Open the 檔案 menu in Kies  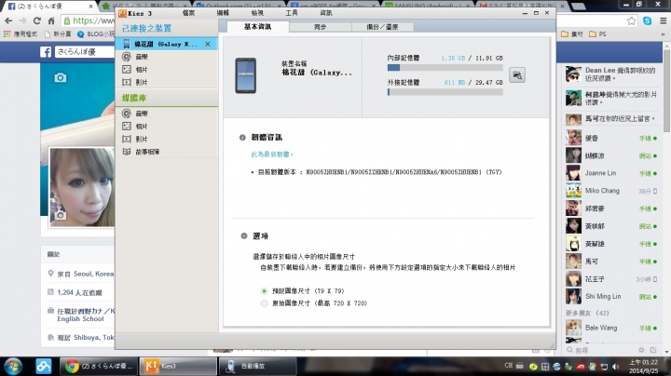188,13
